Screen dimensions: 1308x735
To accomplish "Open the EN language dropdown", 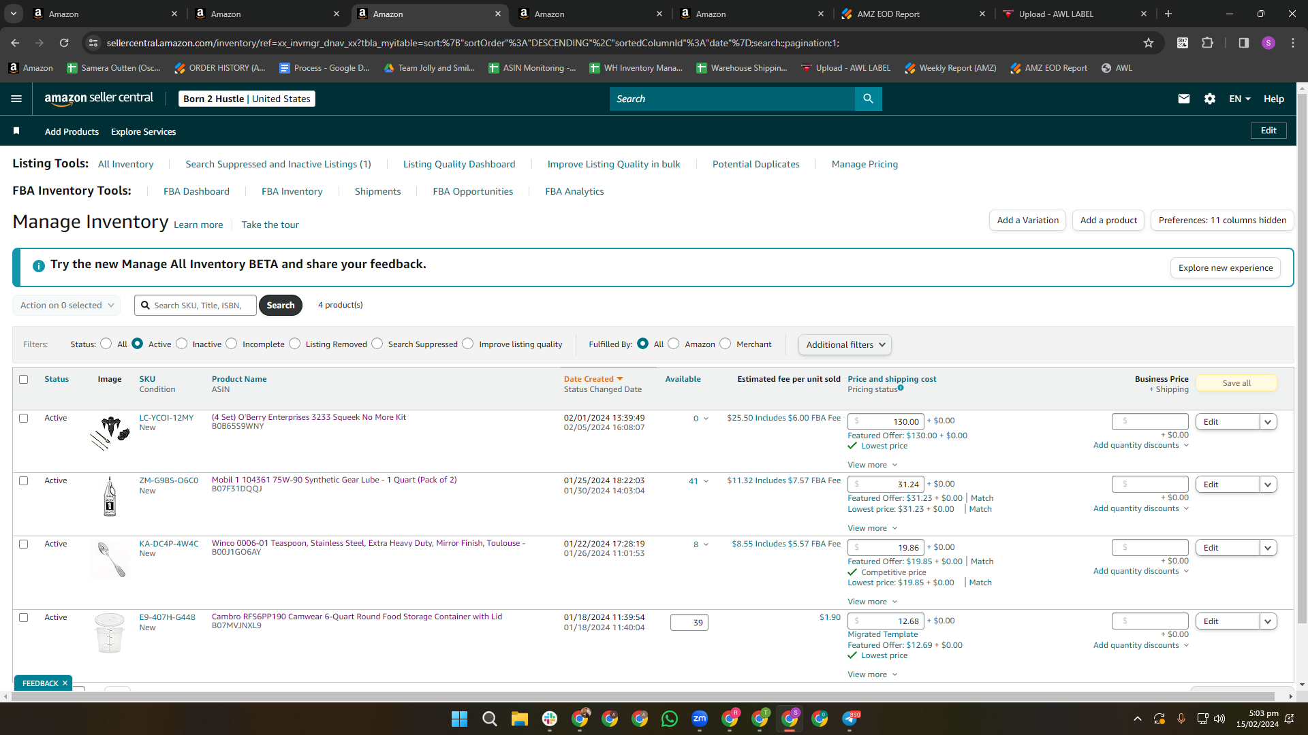I will click(x=1240, y=99).
